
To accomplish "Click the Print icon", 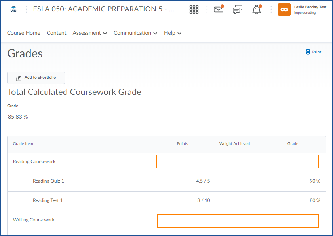I will pyautogui.click(x=308, y=52).
